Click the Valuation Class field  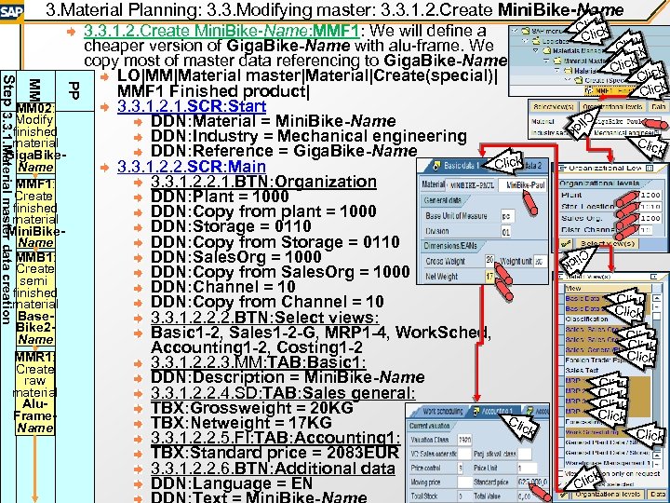tap(464, 440)
